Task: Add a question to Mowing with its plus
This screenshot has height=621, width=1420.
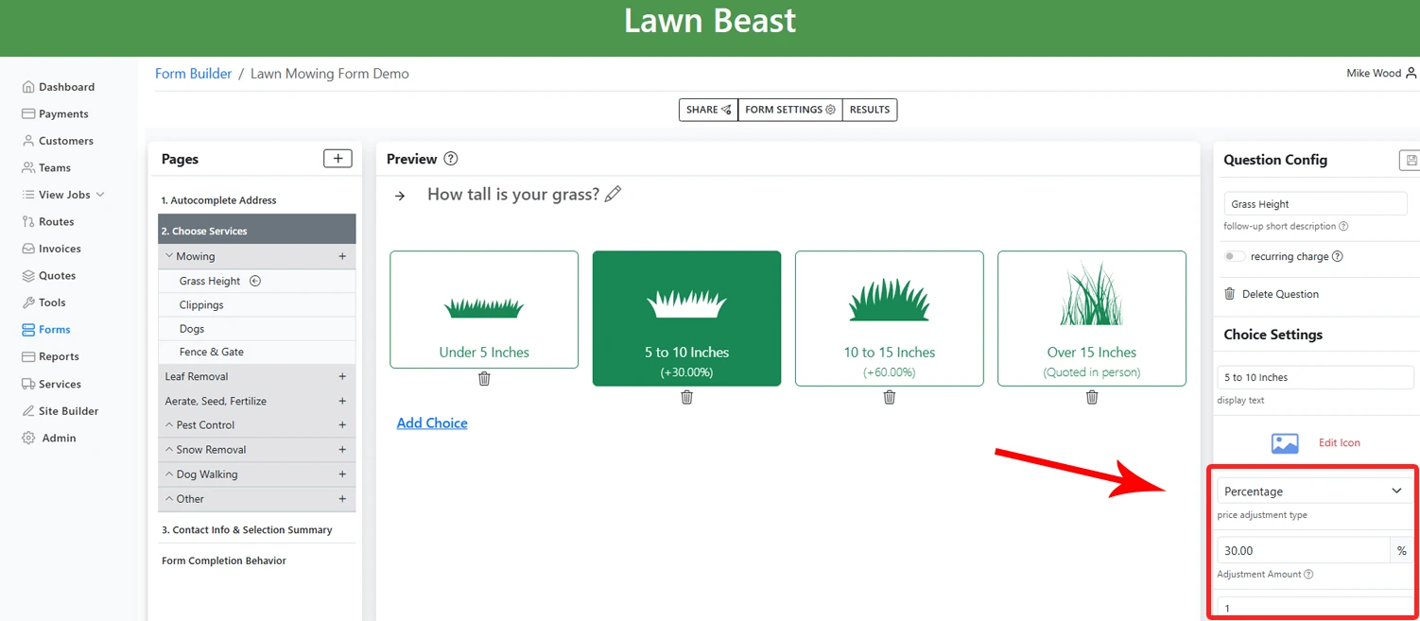Action: click(342, 256)
